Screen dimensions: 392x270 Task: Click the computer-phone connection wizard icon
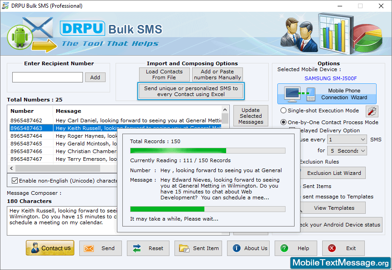point(300,94)
